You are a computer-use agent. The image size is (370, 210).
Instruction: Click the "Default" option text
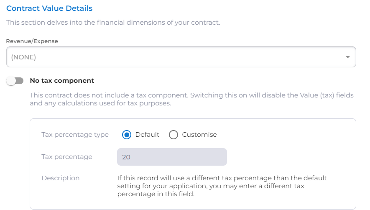(147, 135)
